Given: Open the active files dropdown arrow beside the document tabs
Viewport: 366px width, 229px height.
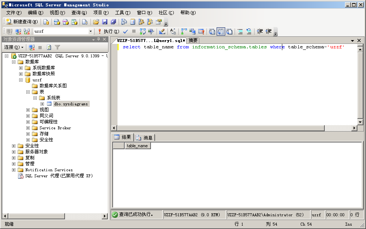Looking at the screenshot, I should click(x=352, y=41).
